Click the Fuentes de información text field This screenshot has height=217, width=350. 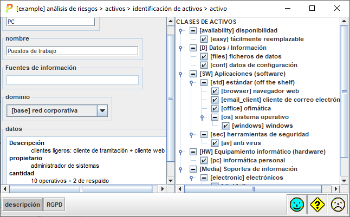[72, 80]
